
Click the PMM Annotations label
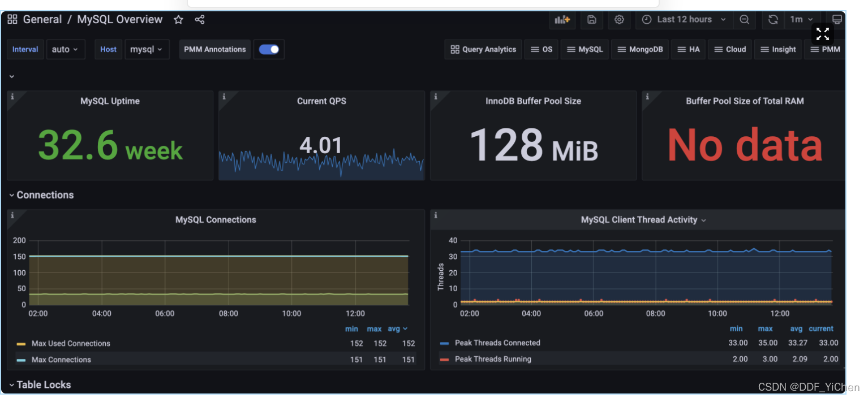tap(215, 49)
